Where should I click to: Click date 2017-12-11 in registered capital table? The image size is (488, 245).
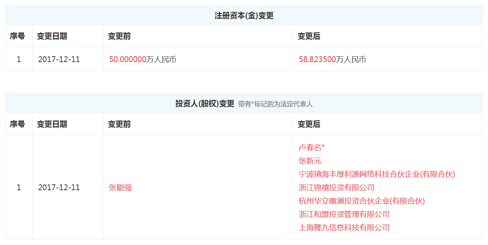point(59,60)
